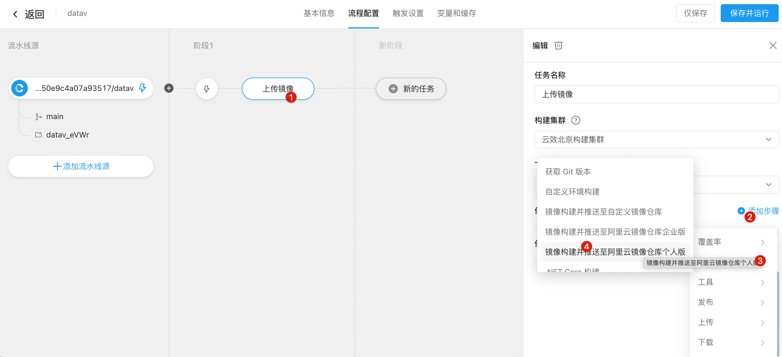The image size is (782, 357).
Task: Add a 新的任务 node
Action: click(411, 89)
